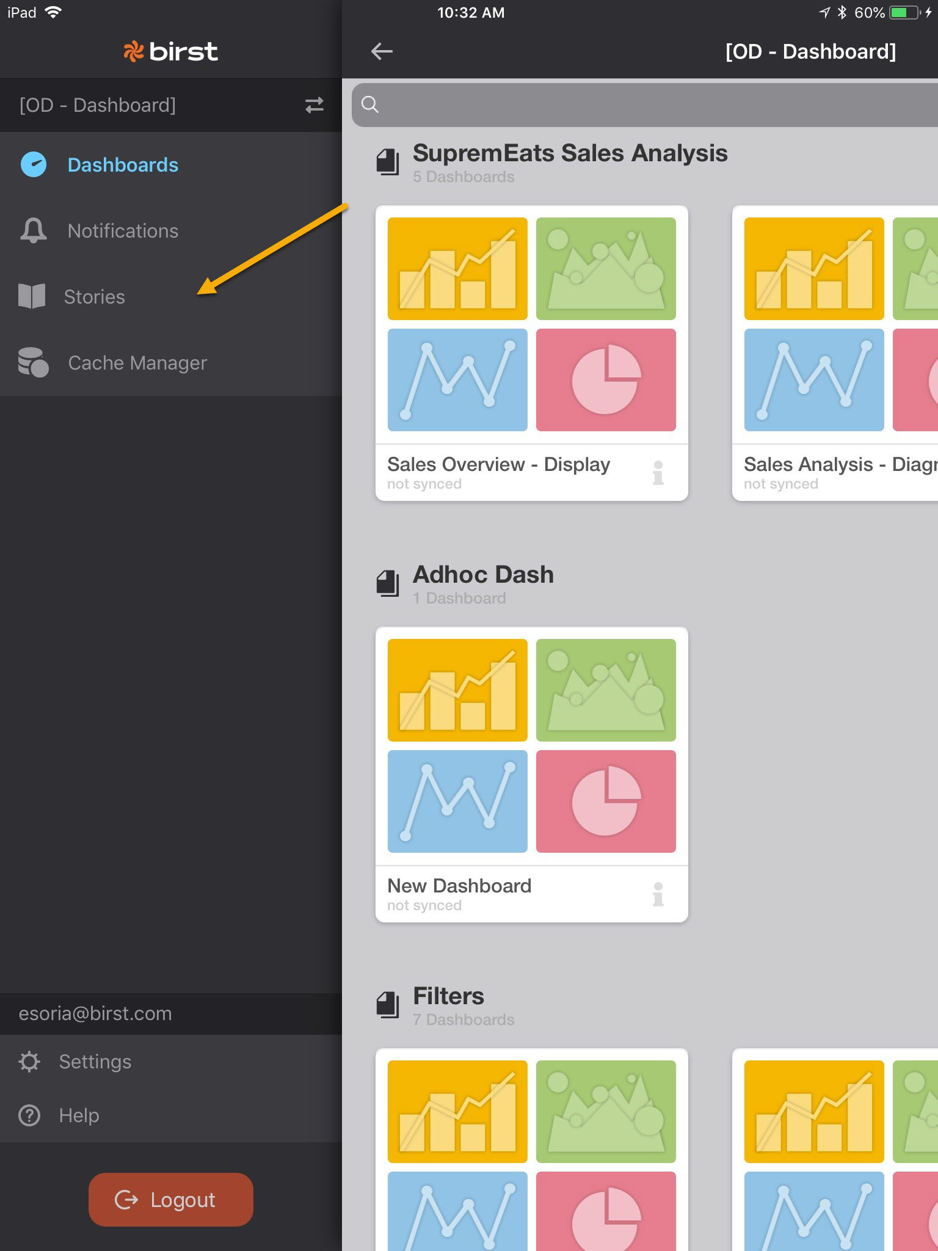
Task: Click the Stories book icon
Action: point(32,296)
